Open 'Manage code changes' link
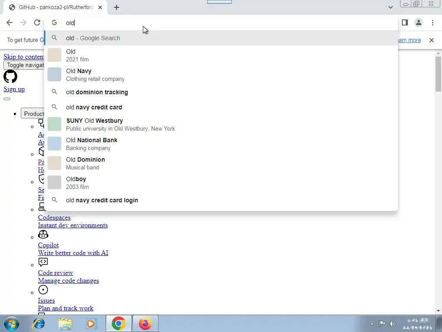This screenshot has height=332, width=442. (x=69, y=281)
